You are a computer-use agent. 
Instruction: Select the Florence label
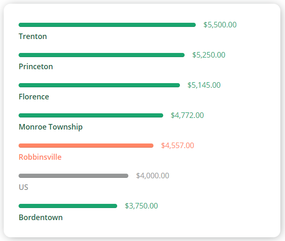pyautogui.click(x=34, y=97)
